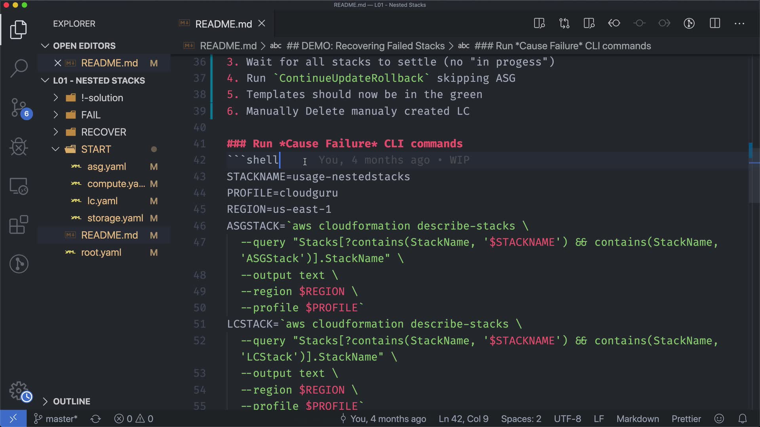Select the README.md editor tab
Screen dimensions: 760x427
pos(223,24)
